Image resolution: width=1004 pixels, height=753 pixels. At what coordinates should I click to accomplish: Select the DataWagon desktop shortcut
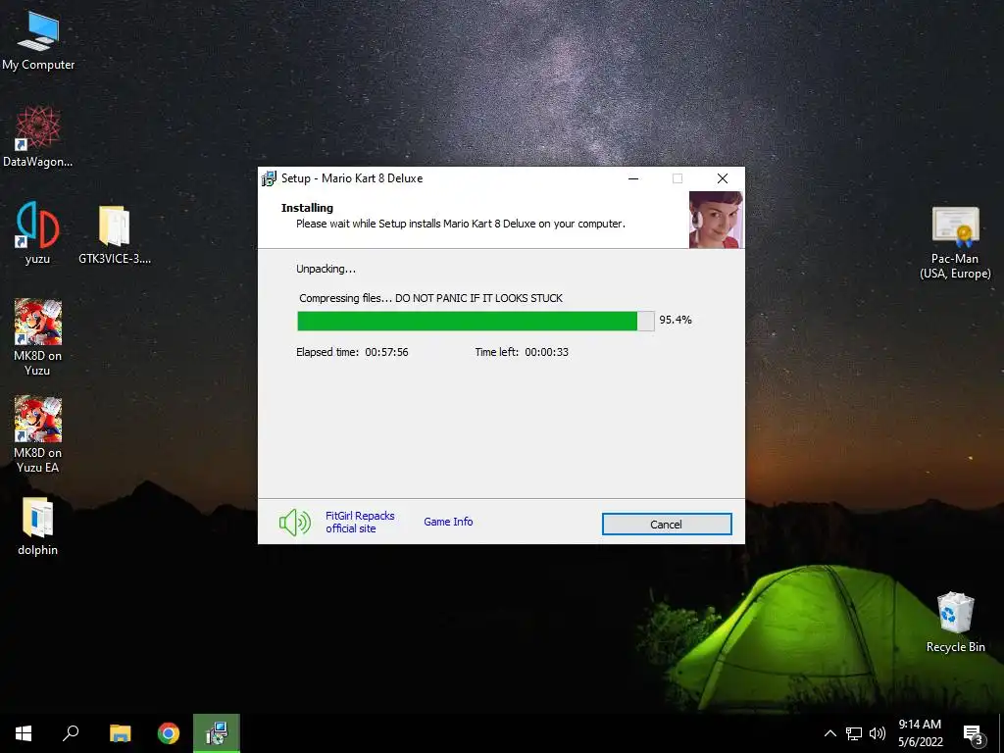pyautogui.click(x=38, y=137)
